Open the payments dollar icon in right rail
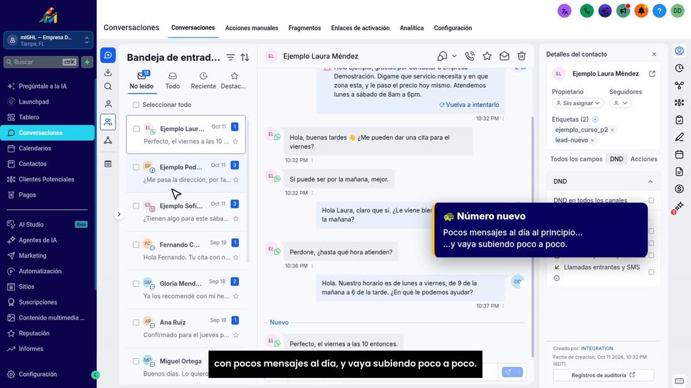This screenshot has height=388, width=691. 679,189
